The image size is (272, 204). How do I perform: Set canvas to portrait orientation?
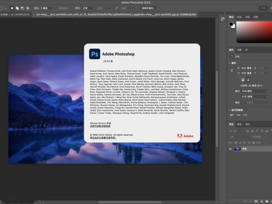243,80
